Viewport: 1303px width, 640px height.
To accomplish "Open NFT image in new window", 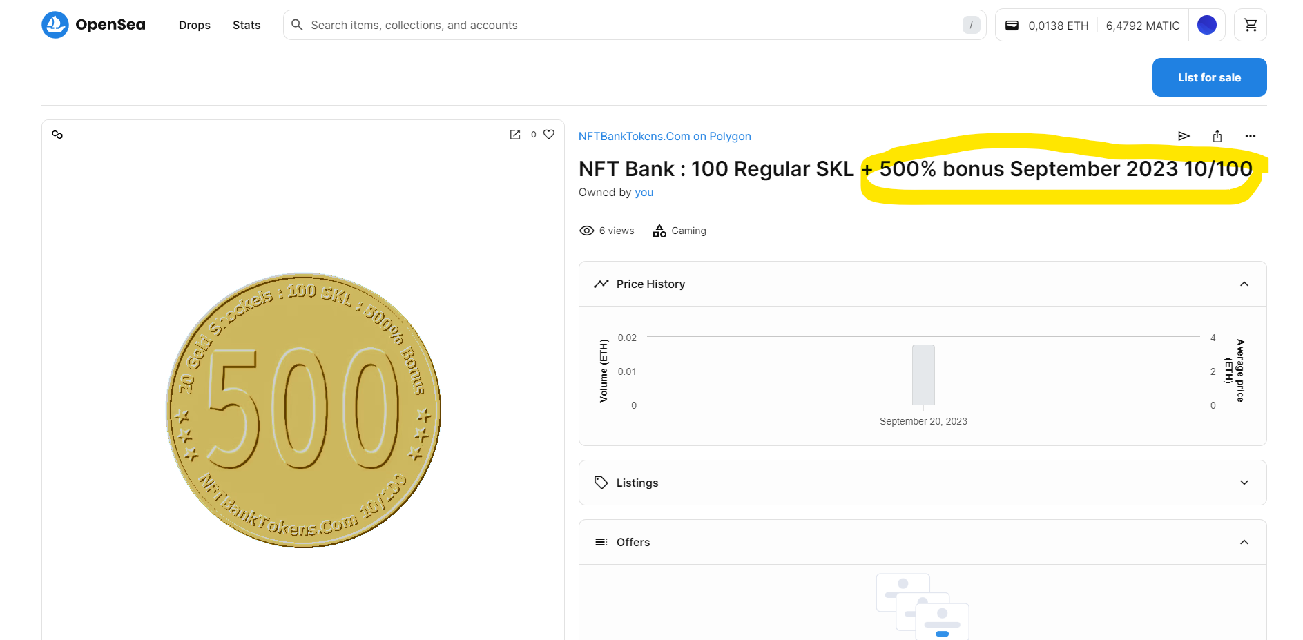I will click(x=515, y=135).
